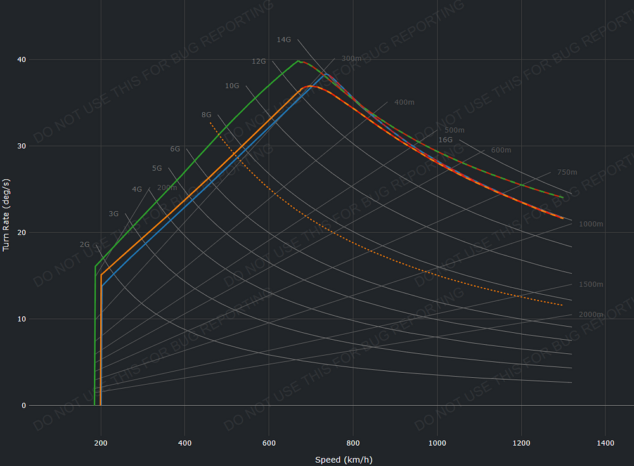634x466 pixels.
Task: Click the 8G curve label
Action: 207,115
